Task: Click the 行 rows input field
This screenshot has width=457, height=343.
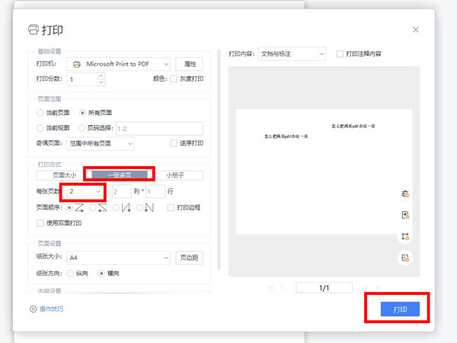Action: coord(155,191)
